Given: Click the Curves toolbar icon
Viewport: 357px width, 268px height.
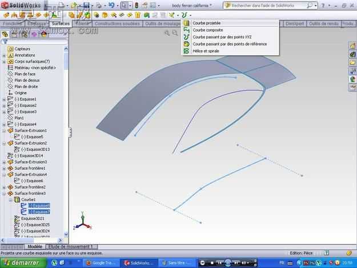Looking at the screenshot, I should 184,15.
